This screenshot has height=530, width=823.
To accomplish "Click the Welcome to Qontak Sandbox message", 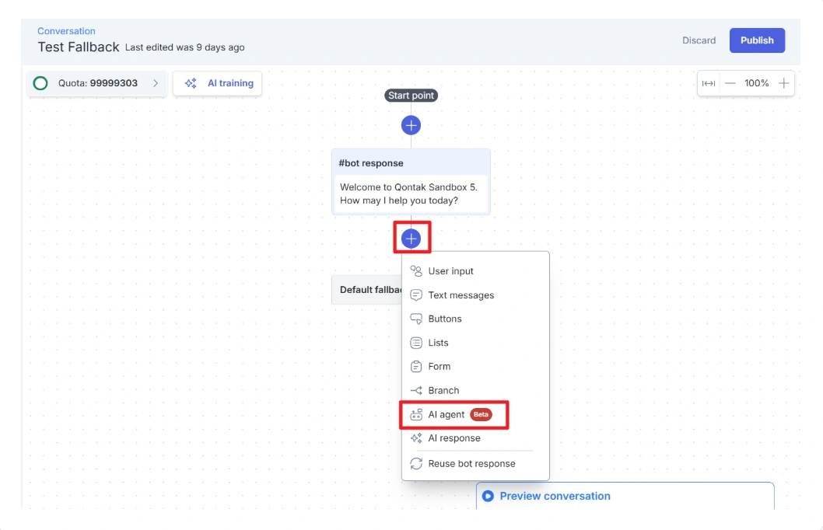I will tap(411, 194).
